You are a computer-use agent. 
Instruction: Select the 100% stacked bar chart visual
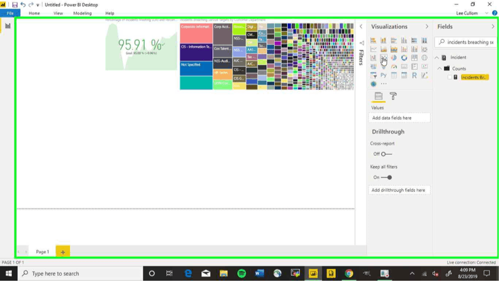[x=414, y=40]
